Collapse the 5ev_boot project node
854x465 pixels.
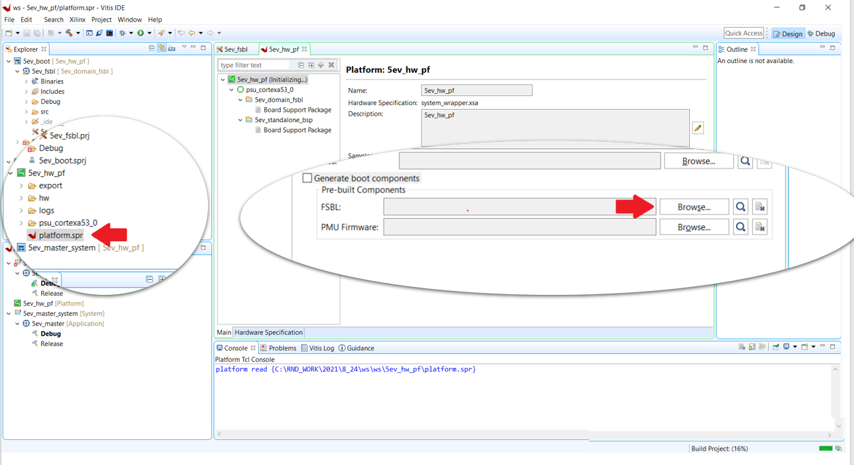click(x=9, y=61)
